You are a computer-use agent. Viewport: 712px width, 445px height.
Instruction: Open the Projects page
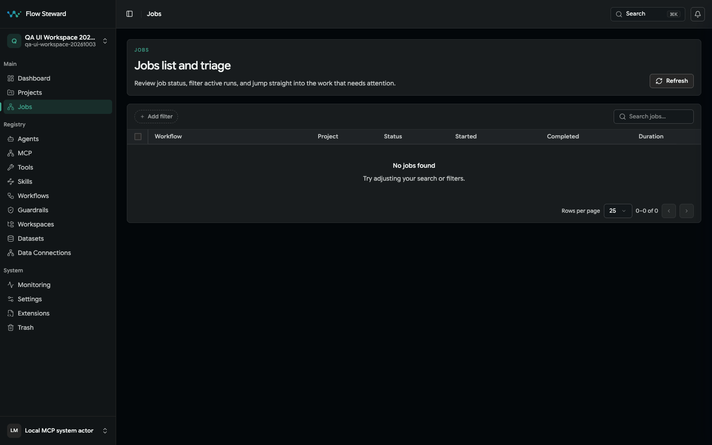(58, 93)
